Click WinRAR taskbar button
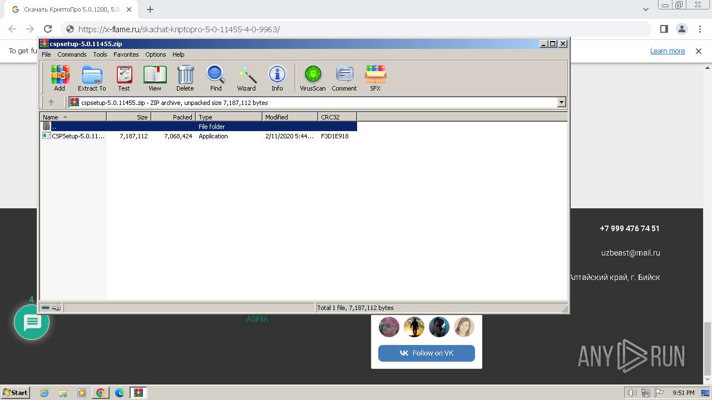The width and height of the screenshot is (712, 400). [x=139, y=393]
